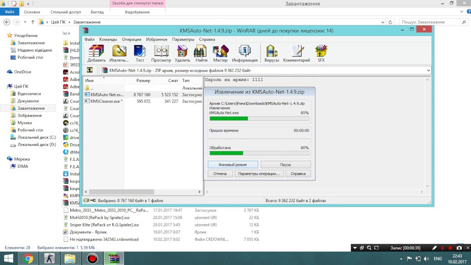Image resolution: width=471 pixels, height=265 pixels.
Task: Sort by Сжат column header
Action: pyautogui.click(x=166, y=80)
